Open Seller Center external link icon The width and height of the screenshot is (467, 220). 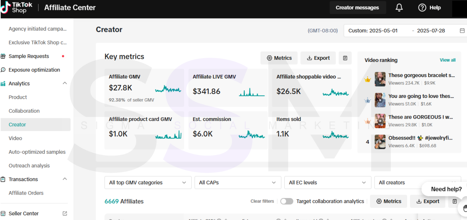[x=65, y=213]
